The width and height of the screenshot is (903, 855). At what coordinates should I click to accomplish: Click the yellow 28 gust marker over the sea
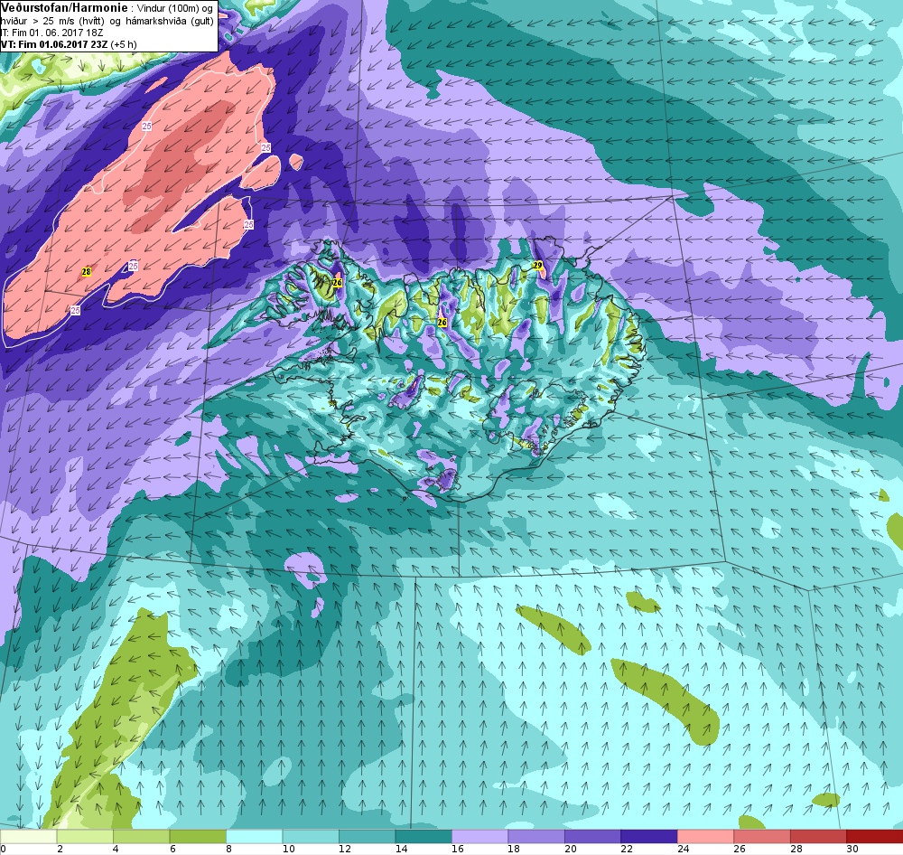coord(87,271)
